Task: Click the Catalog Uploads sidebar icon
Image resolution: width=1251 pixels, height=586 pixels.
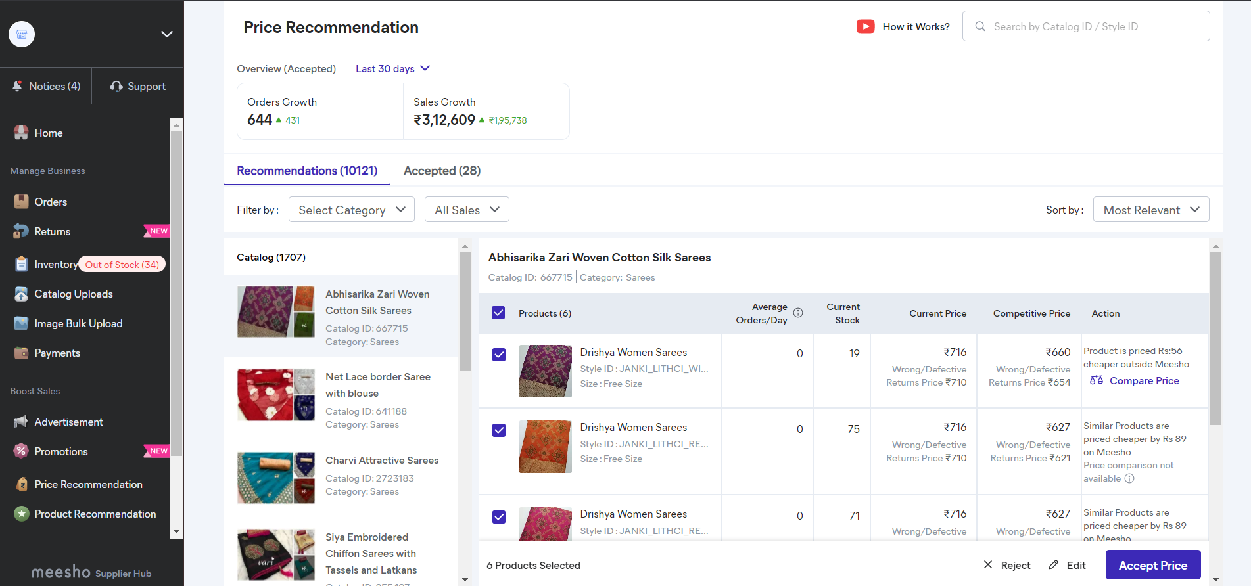Action: pos(21,294)
